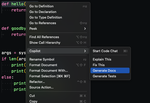
Task: Select Go to Declaration
Action: [x=58, y=12]
